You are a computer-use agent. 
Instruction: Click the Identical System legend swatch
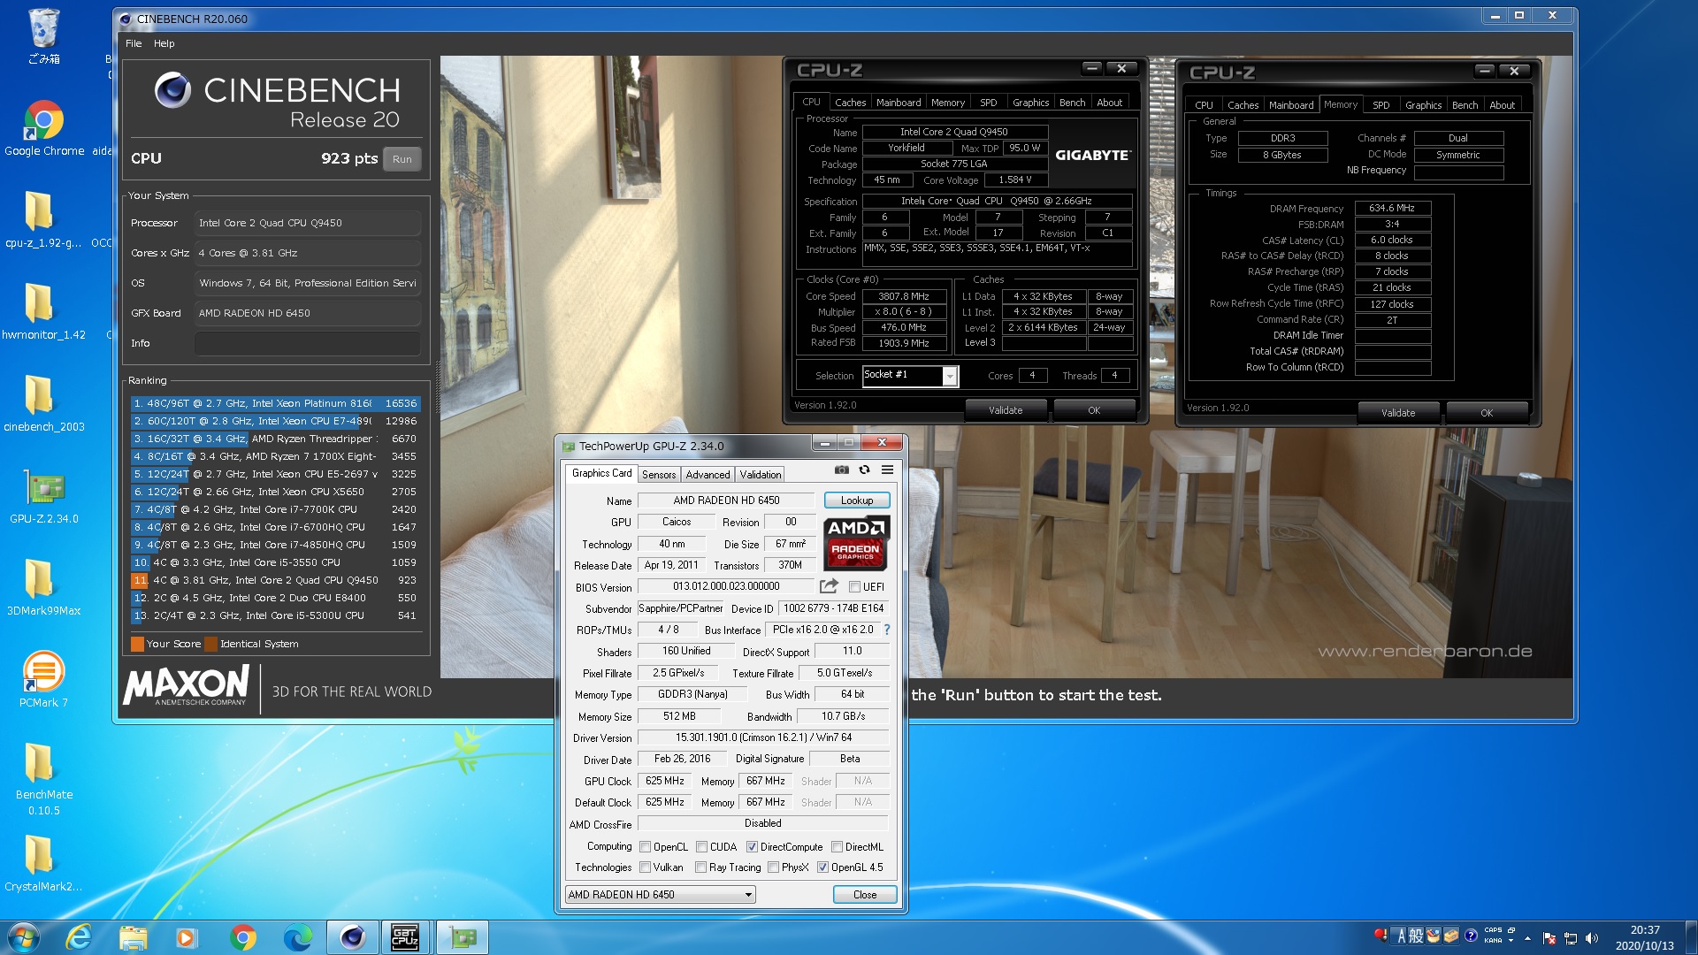point(210,644)
